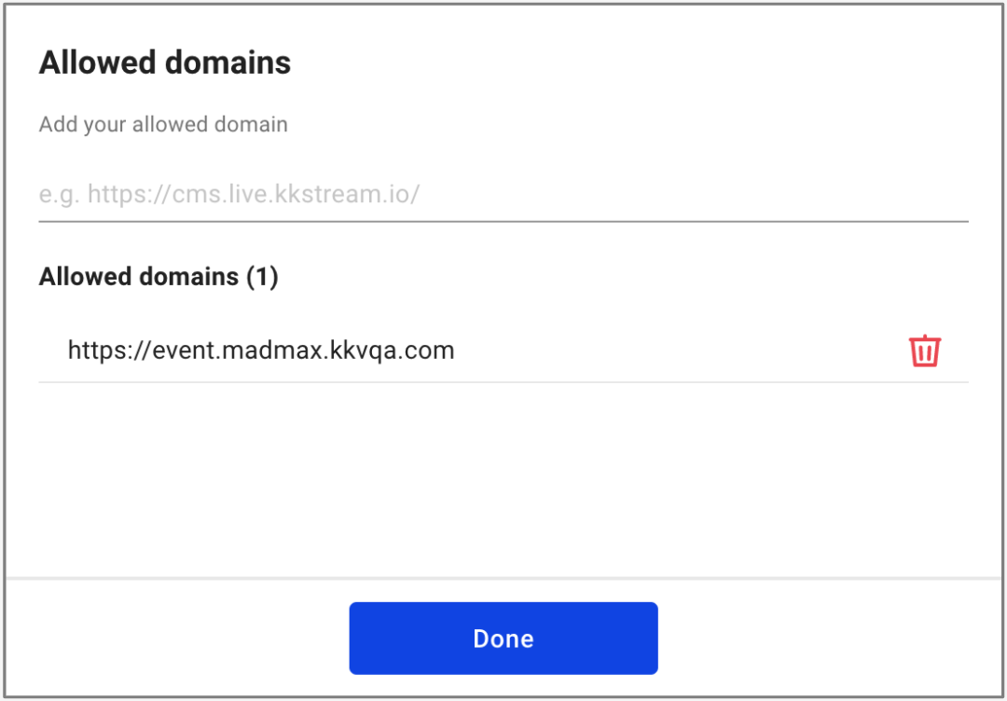
Task: Click the Done label text
Action: [x=504, y=639]
